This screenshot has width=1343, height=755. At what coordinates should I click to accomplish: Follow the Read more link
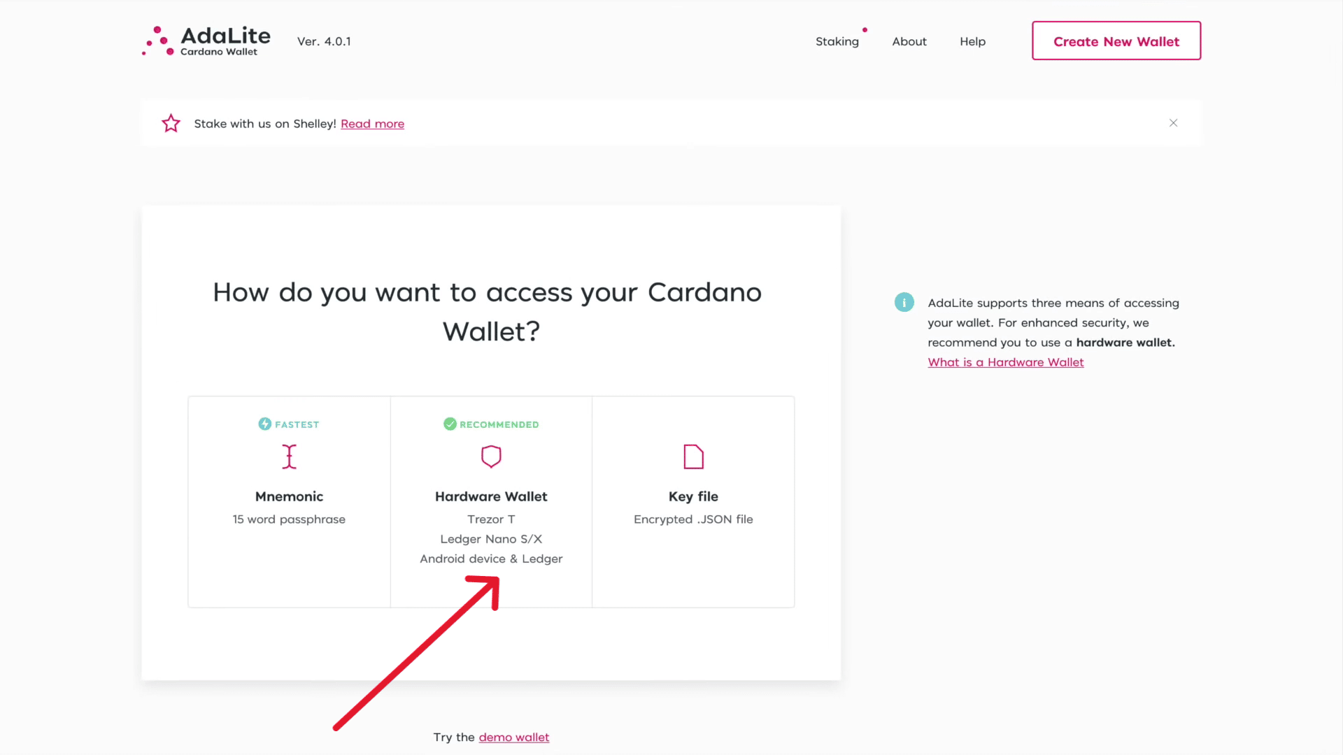pos(372,124)
